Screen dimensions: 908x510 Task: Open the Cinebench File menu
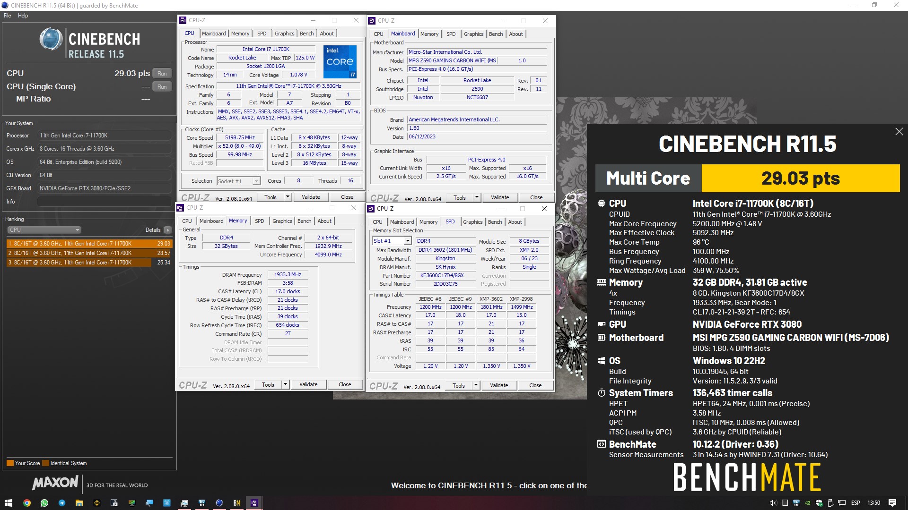[x=8, y=16]
